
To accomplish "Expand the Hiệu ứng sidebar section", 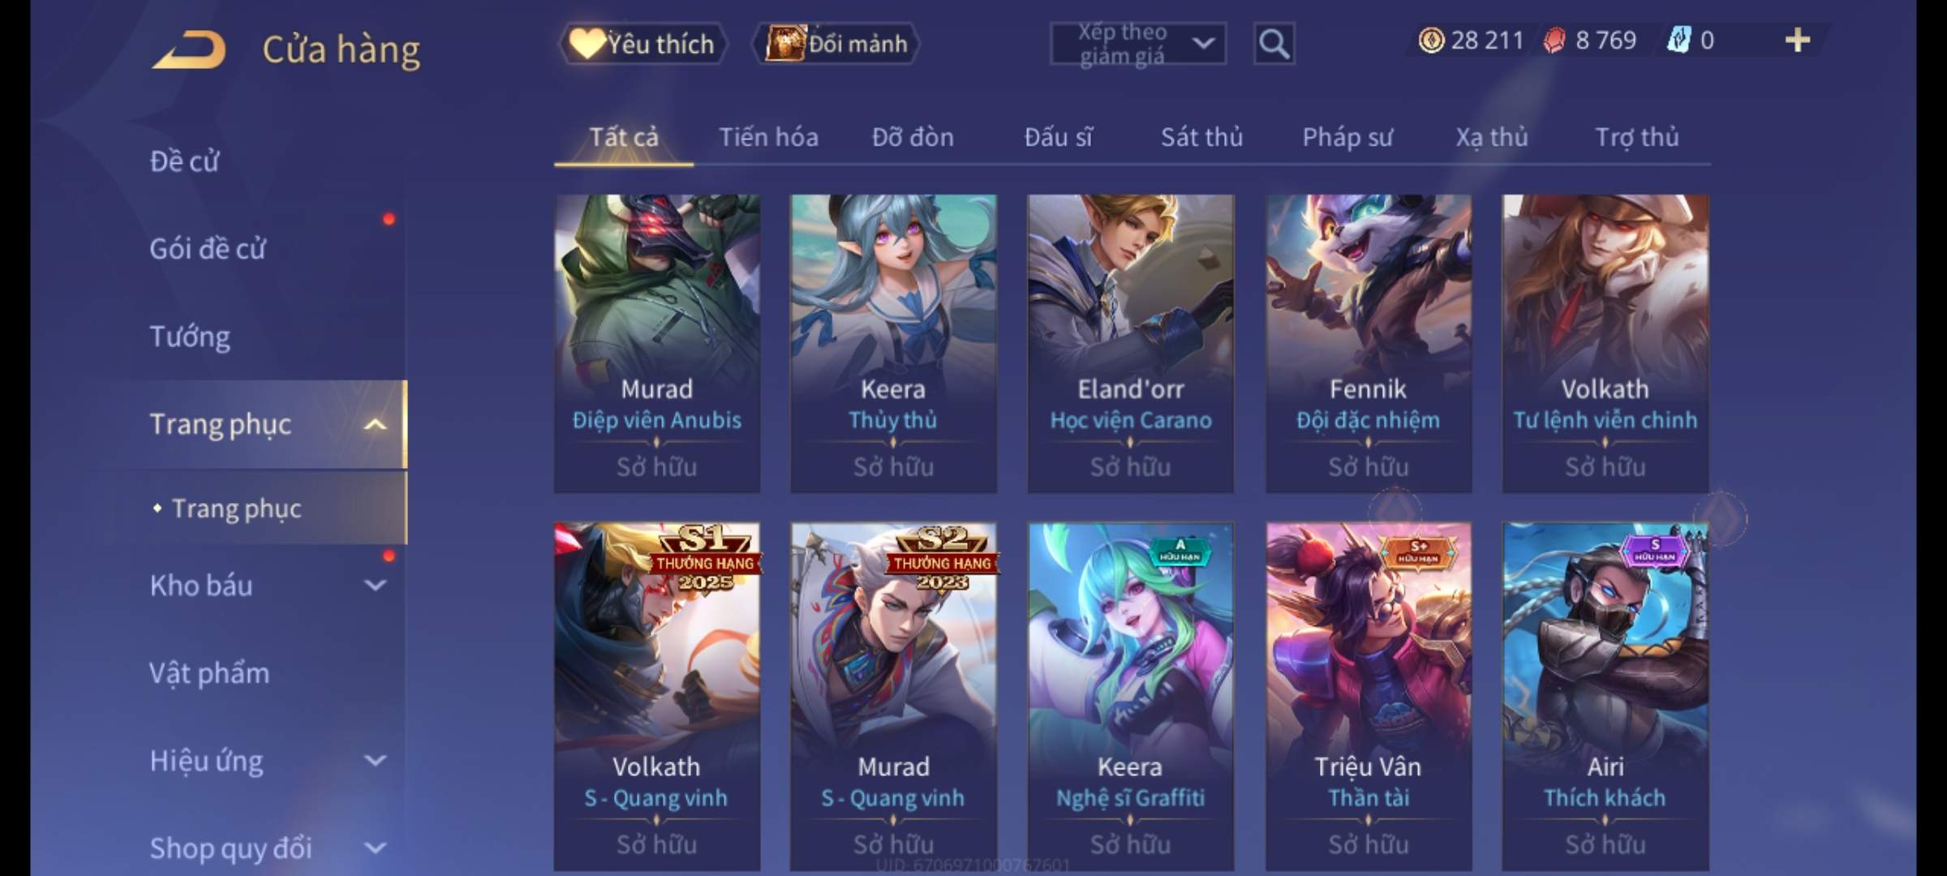I will (375, 760).
